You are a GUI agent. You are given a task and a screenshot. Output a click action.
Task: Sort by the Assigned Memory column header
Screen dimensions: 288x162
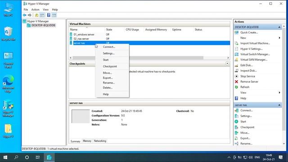156,30
